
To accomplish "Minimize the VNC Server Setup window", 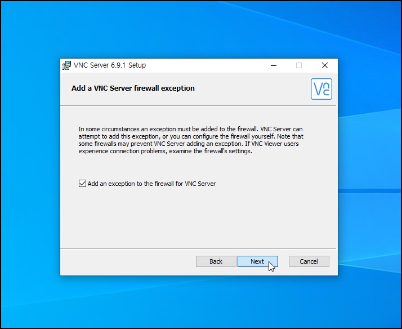I will [x=274, y=65].
